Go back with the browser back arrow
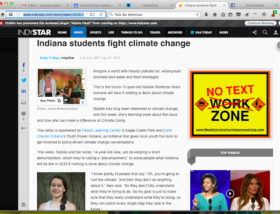 coord(3,14)
